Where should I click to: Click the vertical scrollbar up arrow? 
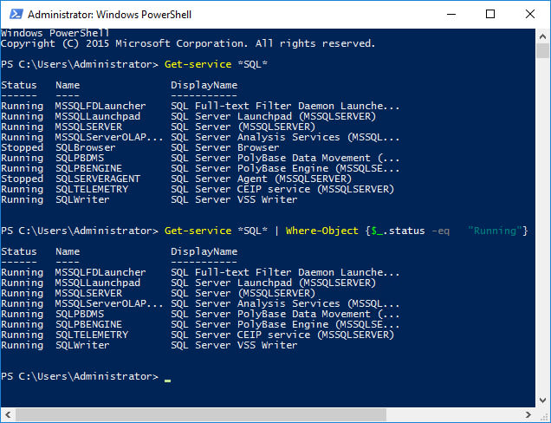(x=542, y=36)
